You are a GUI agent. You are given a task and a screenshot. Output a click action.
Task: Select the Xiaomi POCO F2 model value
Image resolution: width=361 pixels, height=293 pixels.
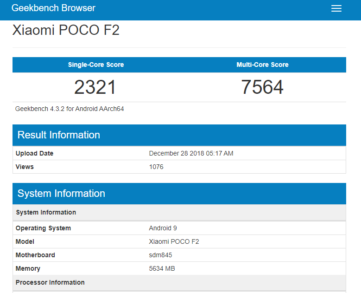(174, 241)
